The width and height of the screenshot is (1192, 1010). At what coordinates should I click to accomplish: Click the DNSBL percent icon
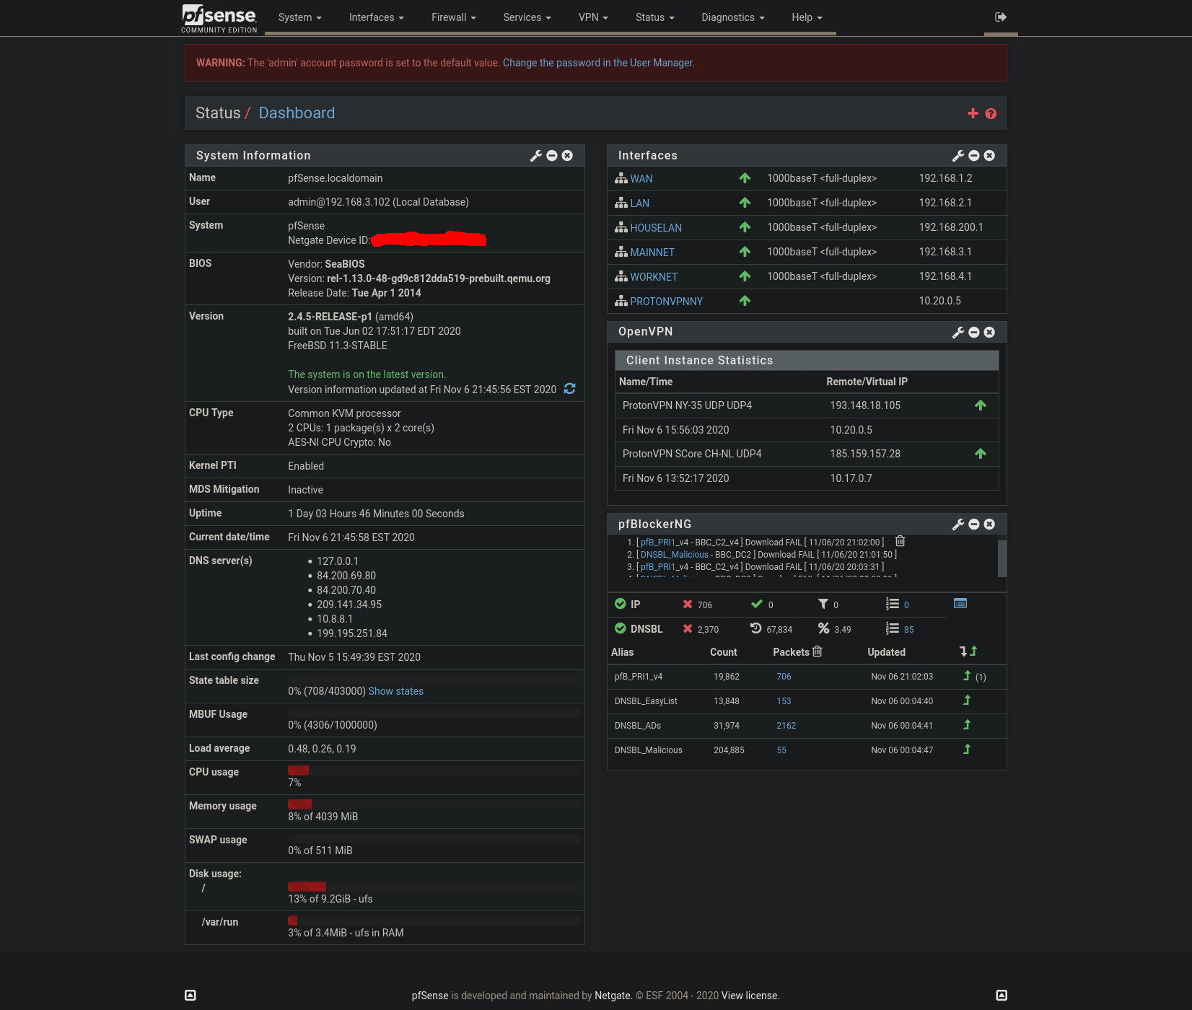(823, 628)
